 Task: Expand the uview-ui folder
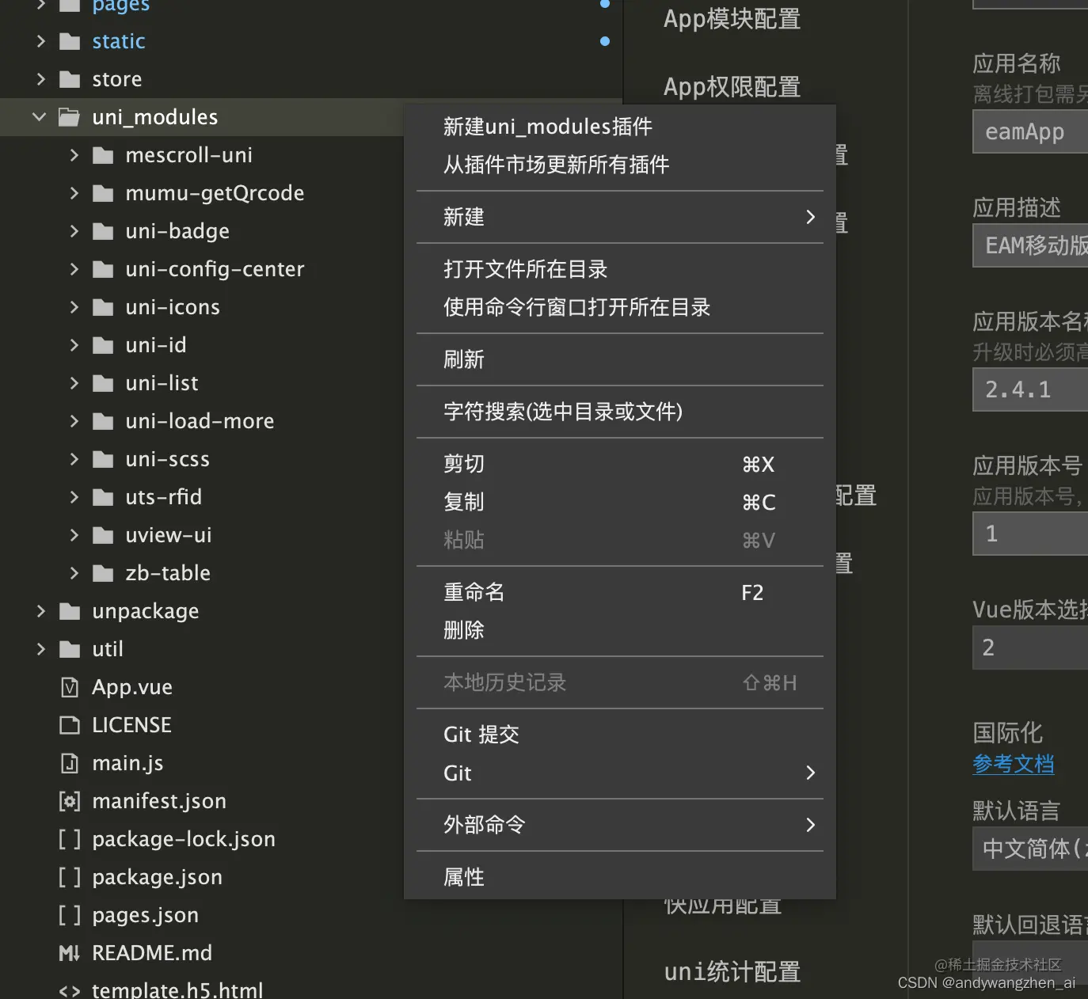73,535
